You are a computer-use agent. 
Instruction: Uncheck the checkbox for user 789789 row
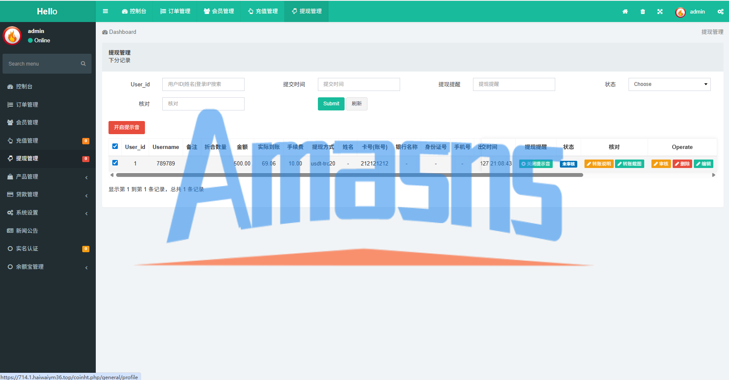tap(115, 163)
